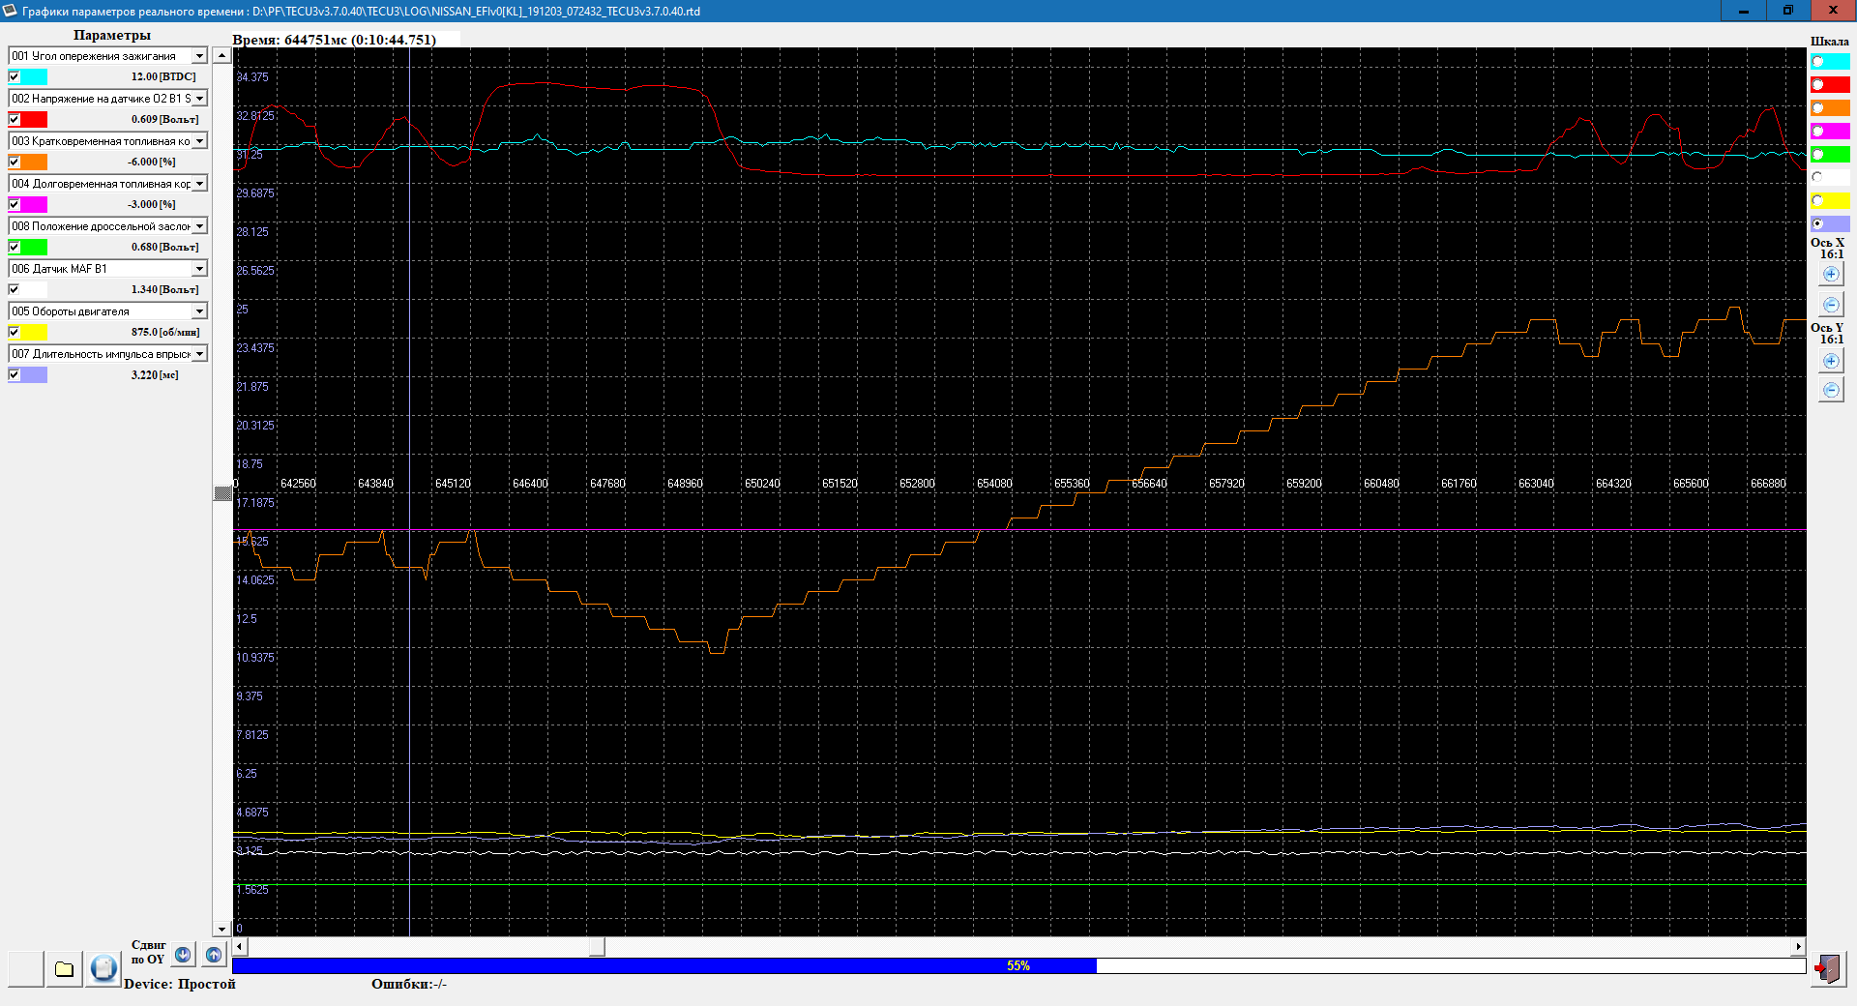The height and width of the screenshot is (1006, 1857).
Task: Open the 001 ignition advance parameter dropdown
Action: 199,56
